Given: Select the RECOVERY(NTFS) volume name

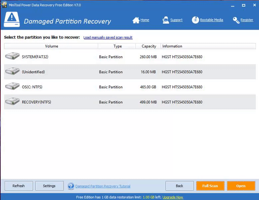Looking at the screenshot, I should pyautogui.click(x=37, y=102).
